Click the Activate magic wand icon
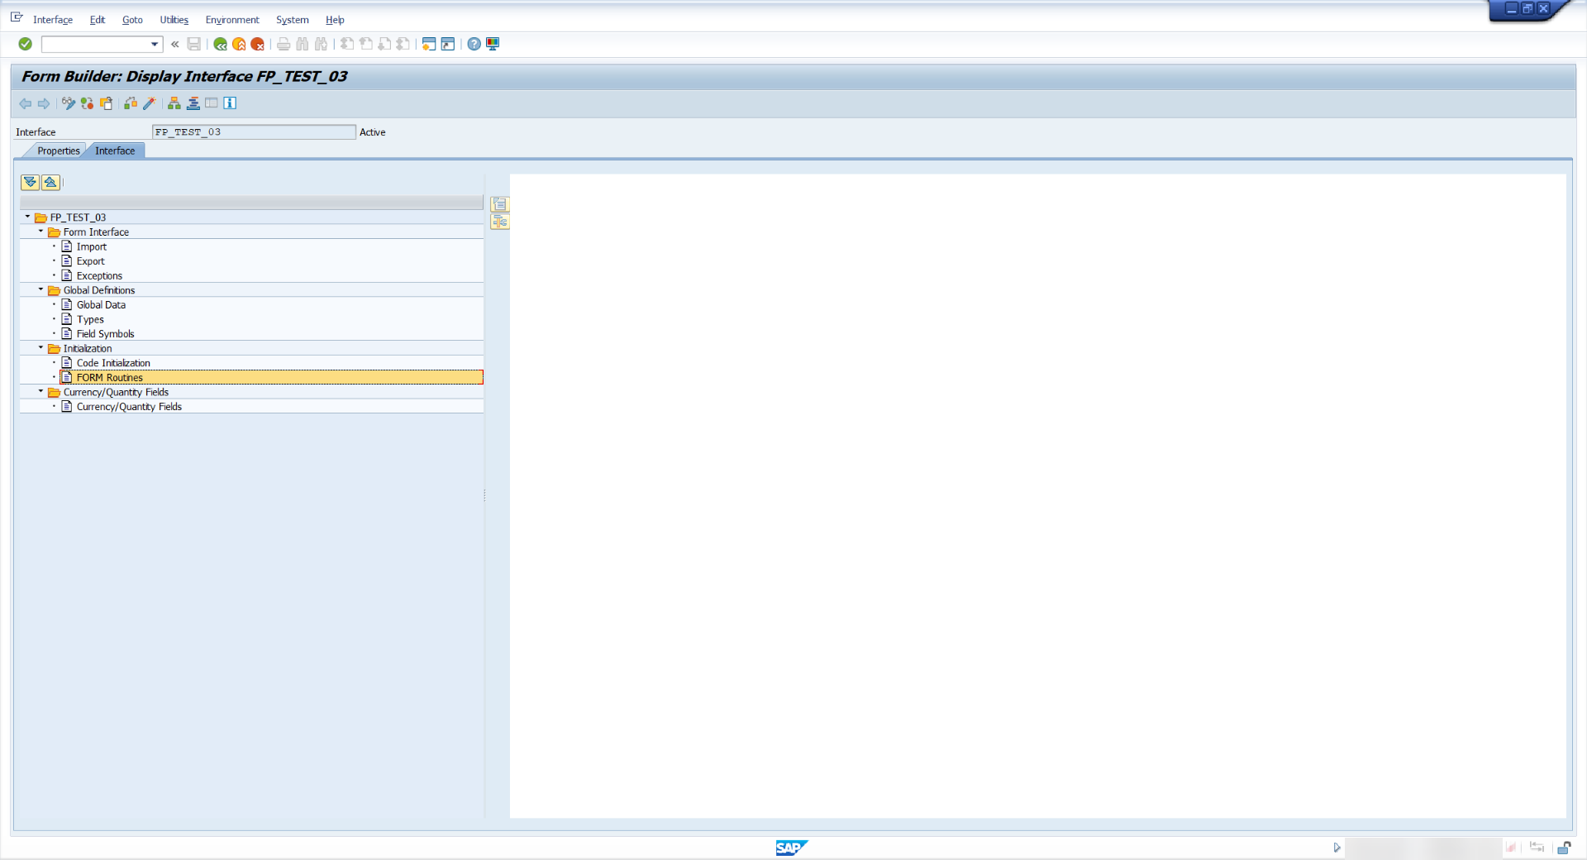The width and height of the screenshot is (1587, 860). click(x=150, y=103)
